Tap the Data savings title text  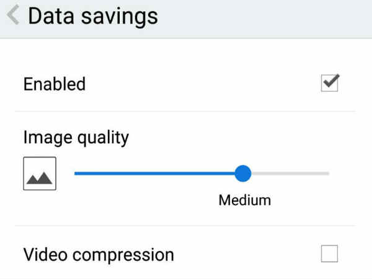93,16
